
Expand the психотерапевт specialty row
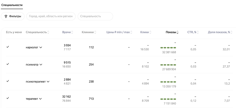coord(48,82)
